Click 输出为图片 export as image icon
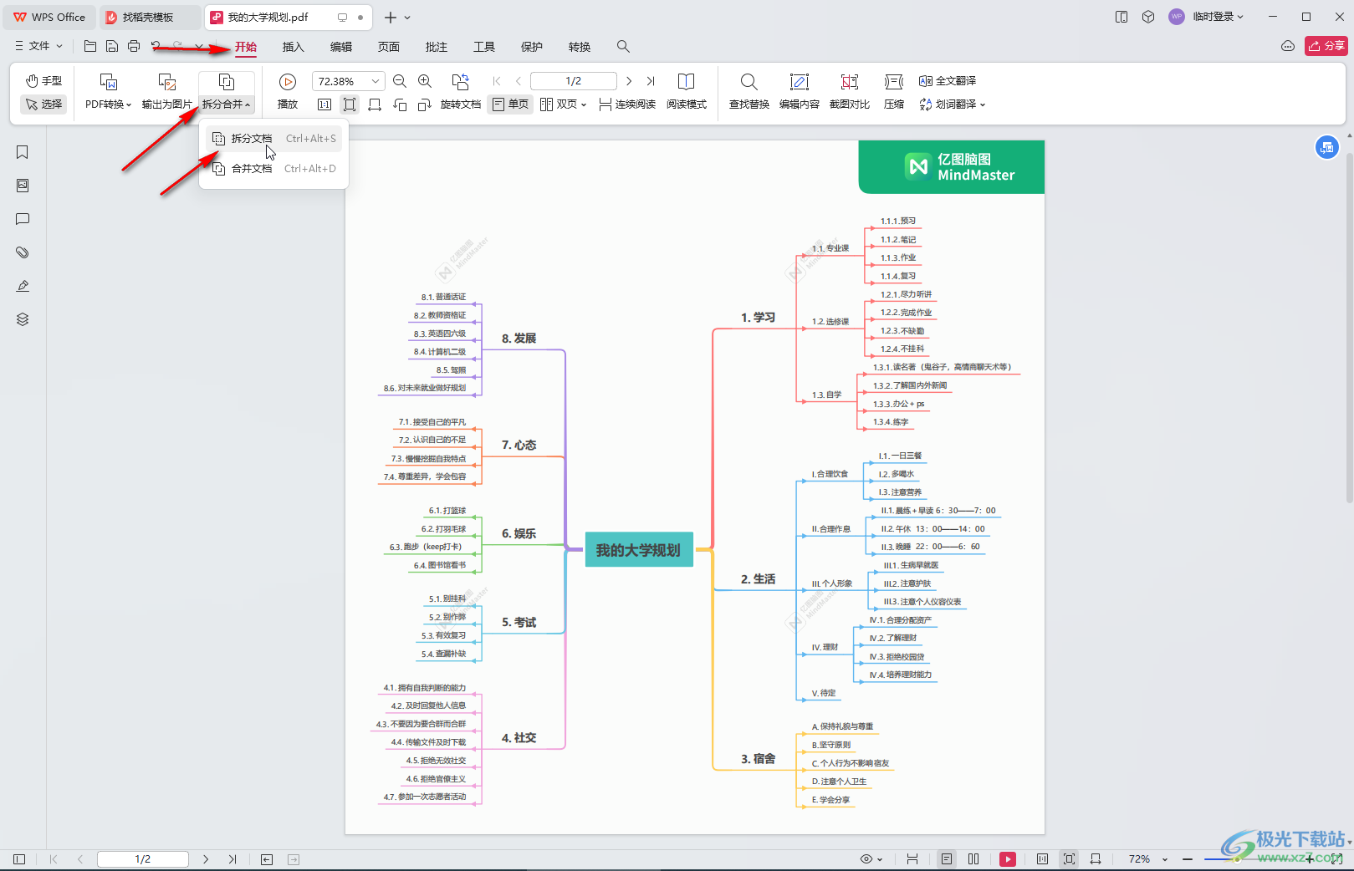Image resolution: width=1354 pixels, height=871 pixels. point(167,82)
